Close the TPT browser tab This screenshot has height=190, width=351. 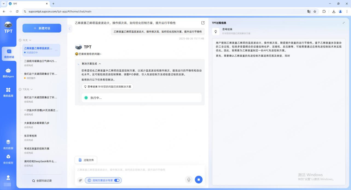pyautogui.click(x=47, y=4)
